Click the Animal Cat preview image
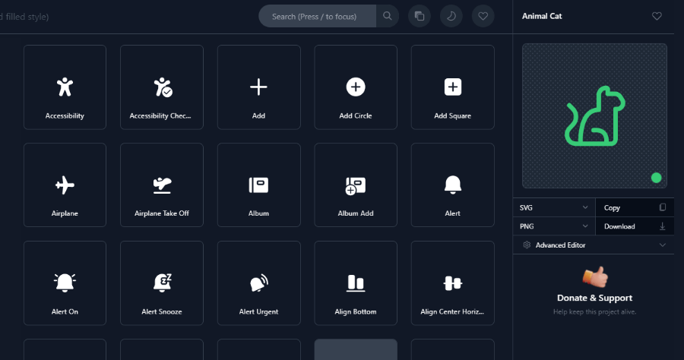 (594, 116)
